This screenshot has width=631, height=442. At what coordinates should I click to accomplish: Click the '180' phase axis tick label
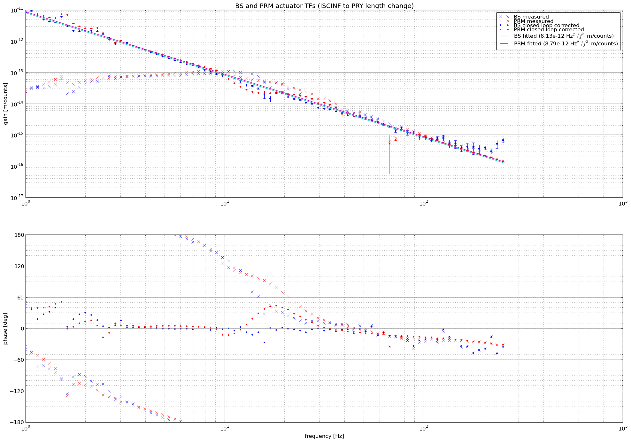tap(19, 235)
